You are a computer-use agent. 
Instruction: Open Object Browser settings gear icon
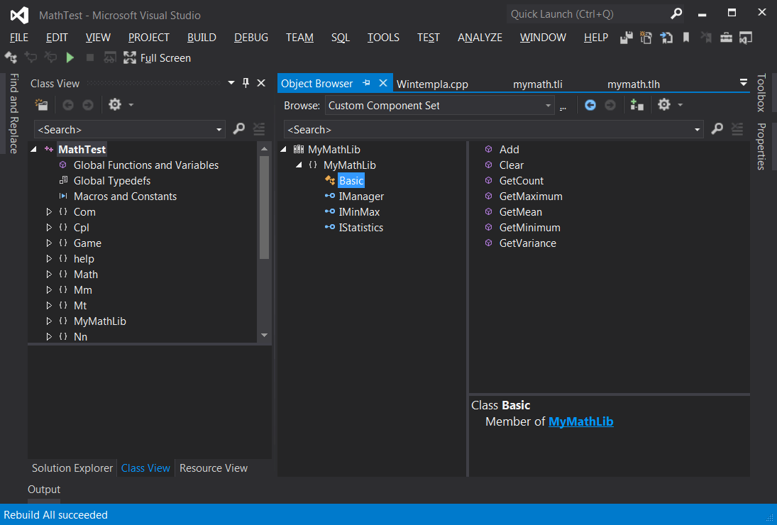(664, 104)
